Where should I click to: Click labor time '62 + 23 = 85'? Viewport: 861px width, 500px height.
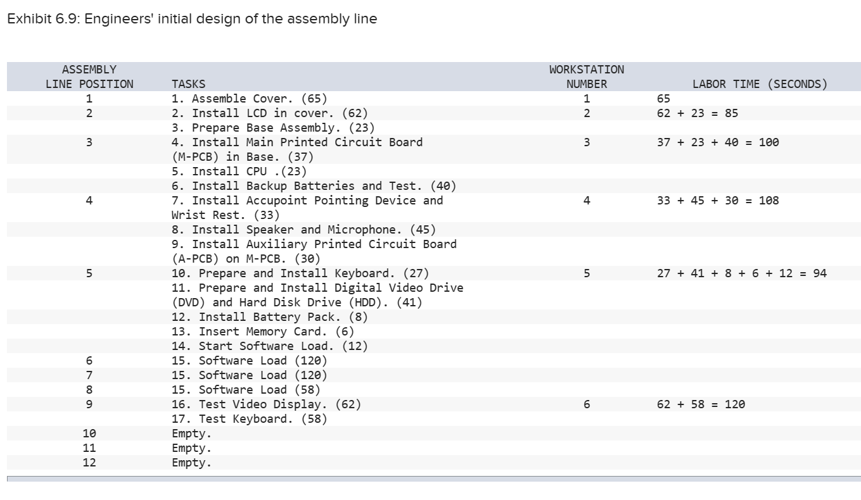pos(698,113)
